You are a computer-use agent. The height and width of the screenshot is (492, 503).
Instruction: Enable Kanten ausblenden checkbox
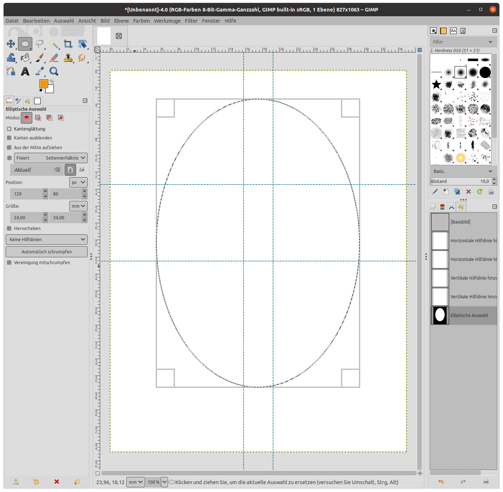click(x=9, y=138)
